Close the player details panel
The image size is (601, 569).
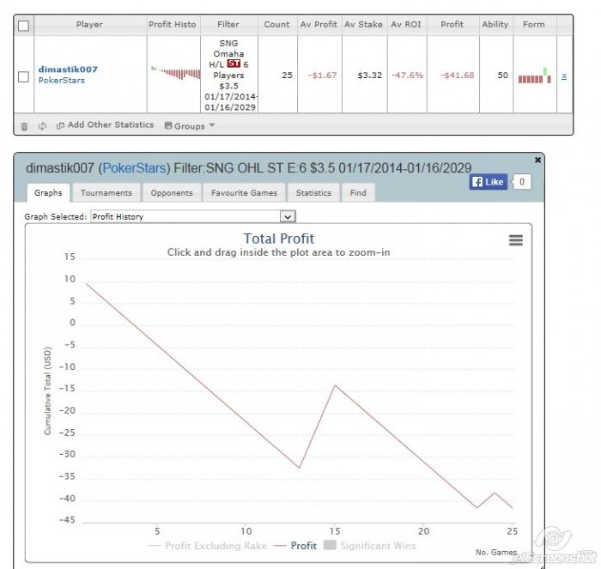coord(537,160)
